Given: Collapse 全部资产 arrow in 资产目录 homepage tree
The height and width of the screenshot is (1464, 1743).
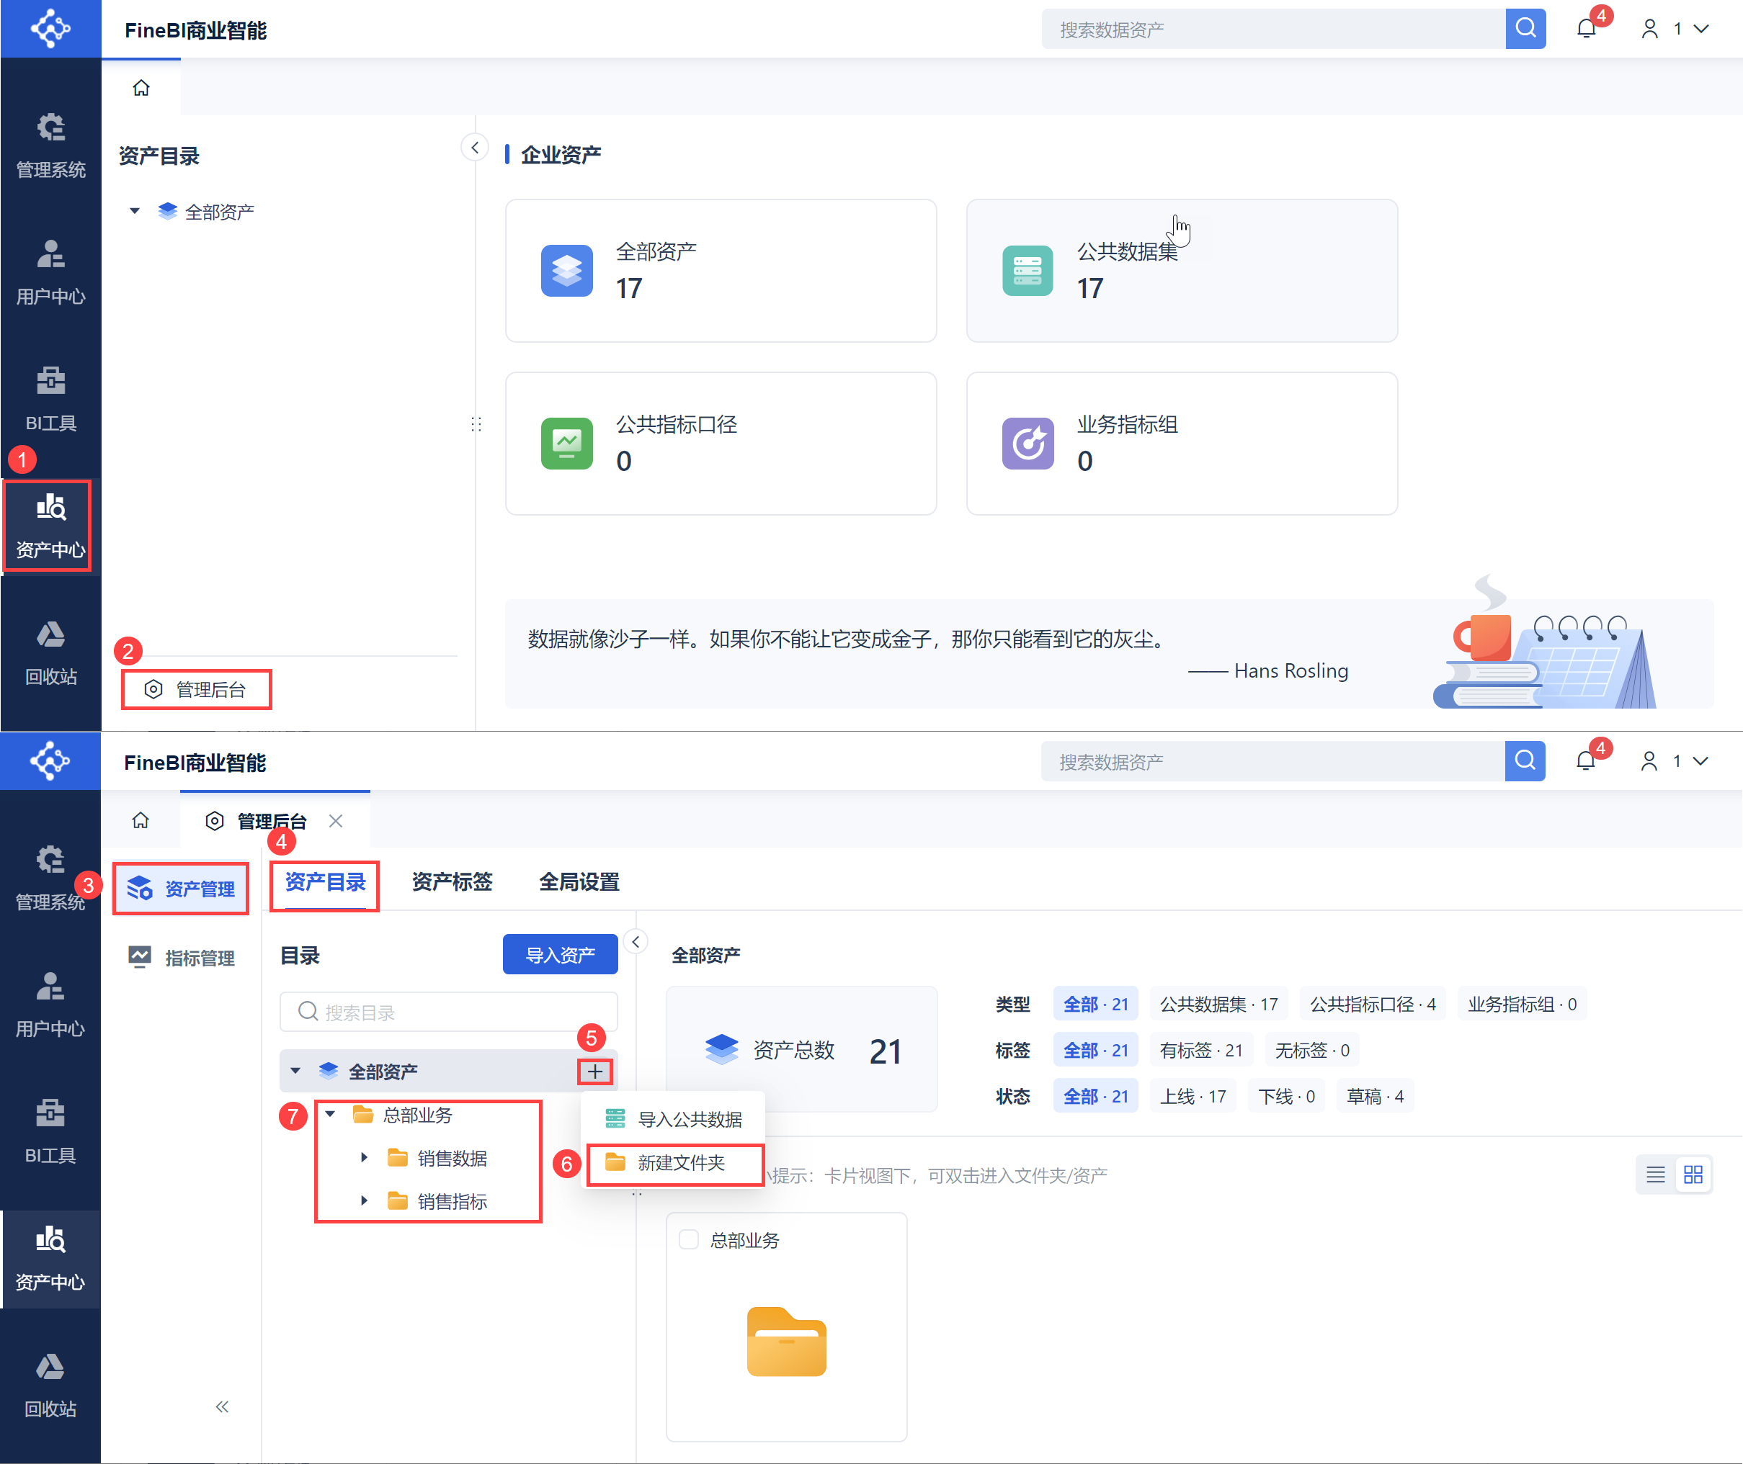Looking at the screenshot, I should 135,211.
